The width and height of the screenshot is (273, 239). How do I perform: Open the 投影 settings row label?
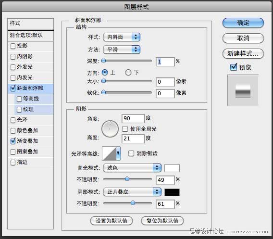(22, 46)
